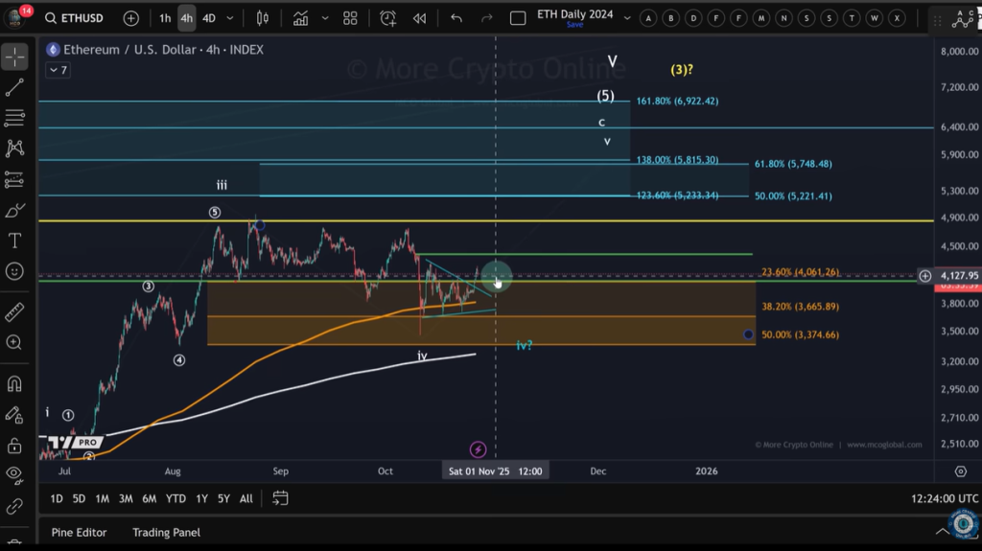Pick the text annotation tool
Viewport: 982px width, 551px height.
14,241
